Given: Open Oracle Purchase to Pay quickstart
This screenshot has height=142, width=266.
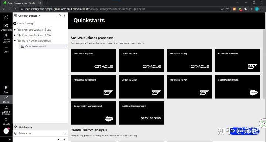Looking at the screenshot, I should point(190,60).
